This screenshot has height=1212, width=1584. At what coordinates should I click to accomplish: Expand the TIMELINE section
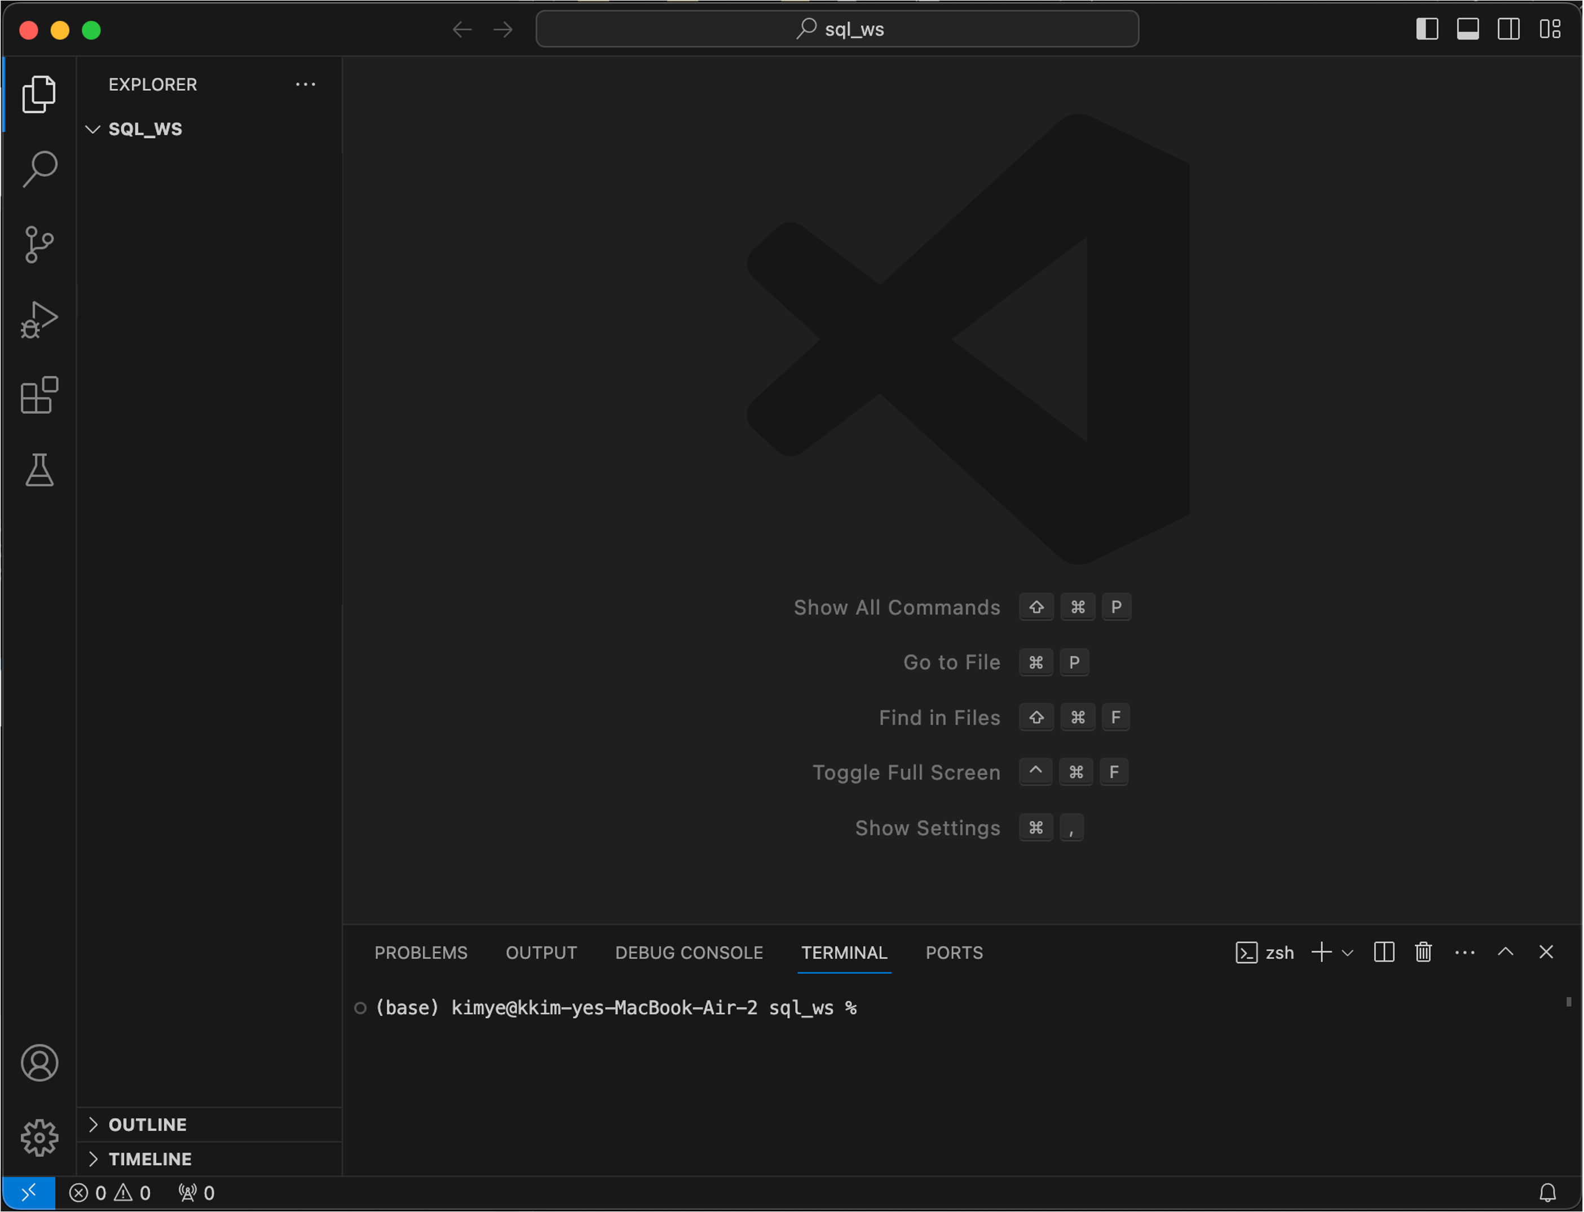[93, 1160]
